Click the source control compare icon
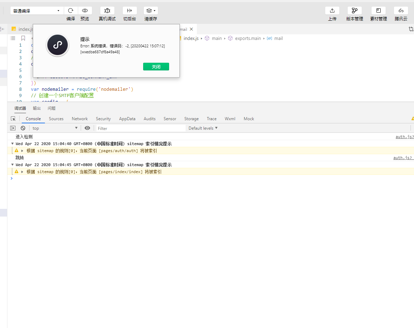The height and width of the screenshot is (328, 414). point(411,29)
